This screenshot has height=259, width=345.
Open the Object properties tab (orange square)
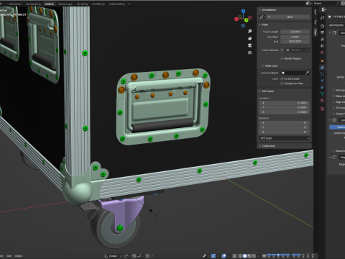[x=323, y=61]
